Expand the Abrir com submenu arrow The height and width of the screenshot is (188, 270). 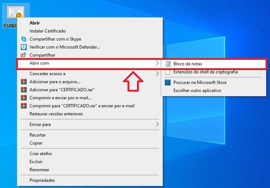pos(157,64)
